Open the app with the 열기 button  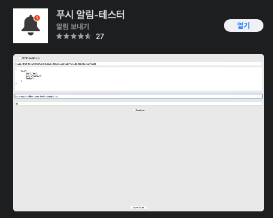tap(244, 26)
